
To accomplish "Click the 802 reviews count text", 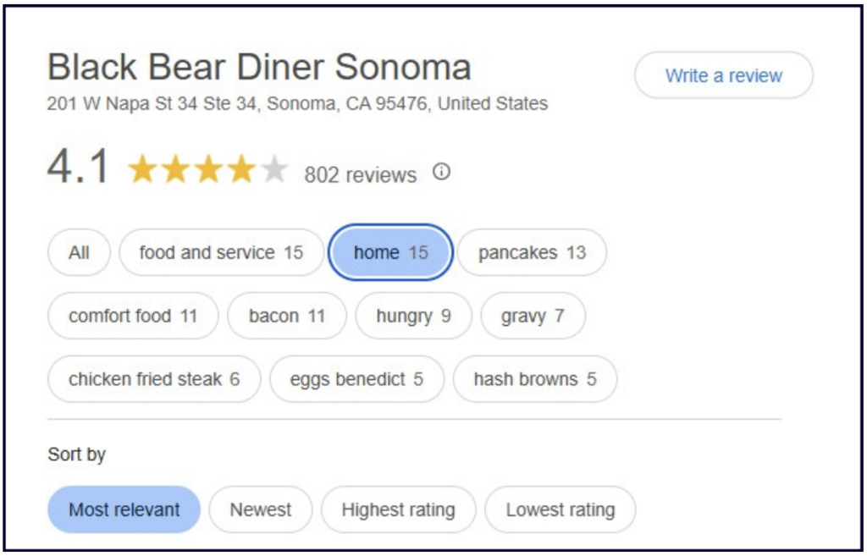I will (x=360, y=175).
